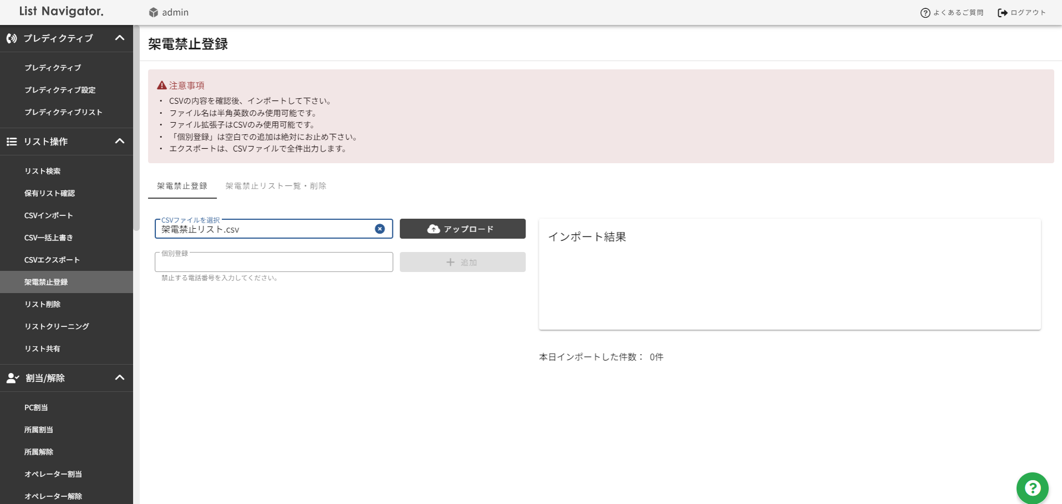Click the 注意事項 warning triangle icon
The width and height of the screenshot is (1062, 504).
point(161,85)
